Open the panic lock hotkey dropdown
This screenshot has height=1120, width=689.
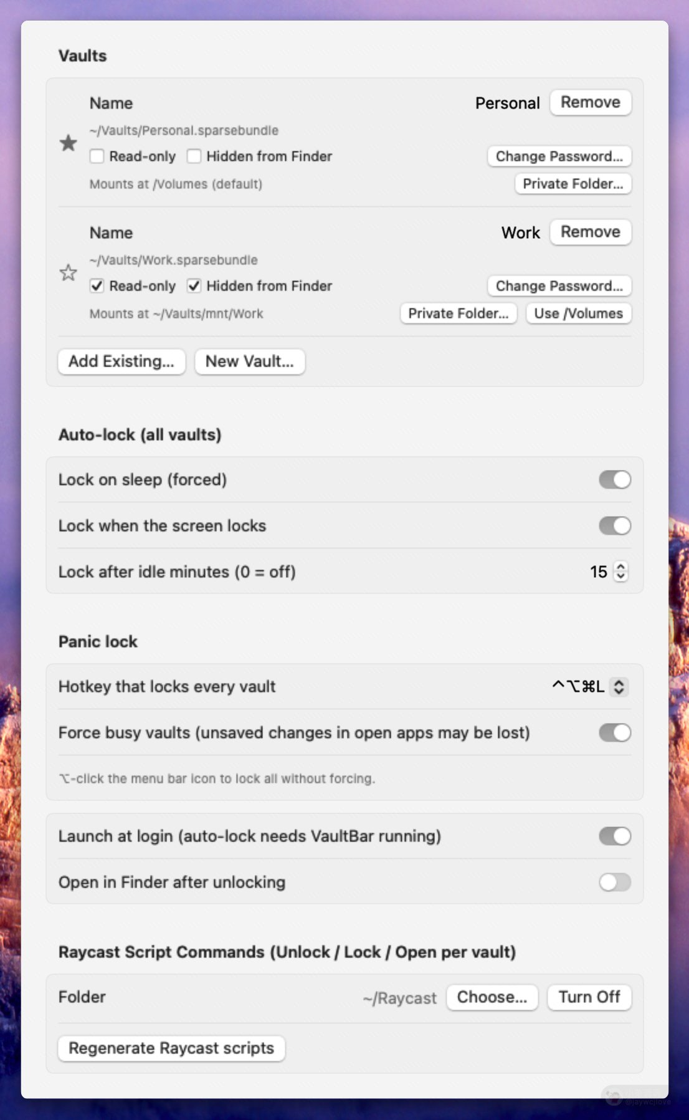619,687
